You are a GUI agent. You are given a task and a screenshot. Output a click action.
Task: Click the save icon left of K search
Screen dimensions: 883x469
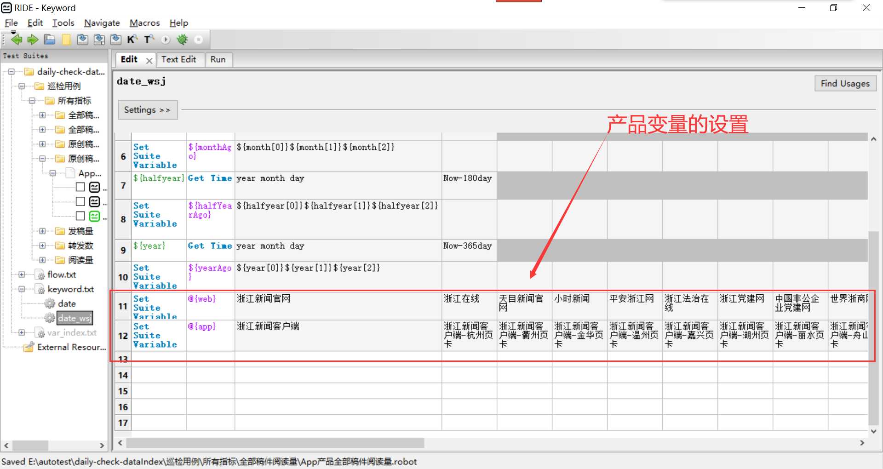[116, 40]
